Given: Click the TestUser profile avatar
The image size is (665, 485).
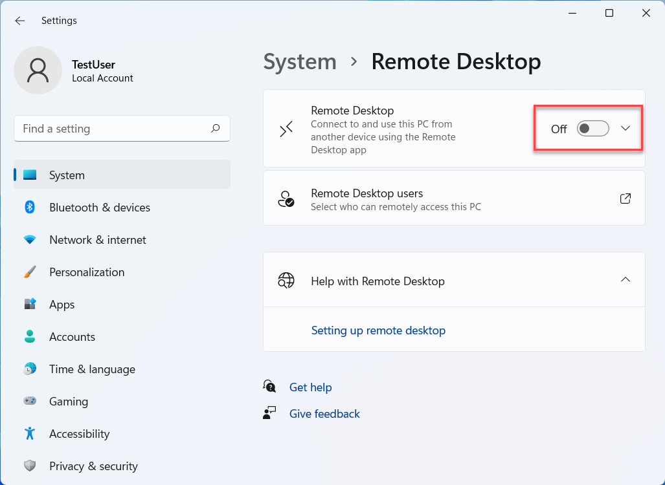Looking at the screenshot, I should [x=38, y=70].
